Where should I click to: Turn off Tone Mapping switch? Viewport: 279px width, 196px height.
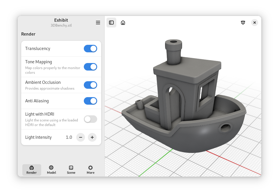click(x=90, y=67)
